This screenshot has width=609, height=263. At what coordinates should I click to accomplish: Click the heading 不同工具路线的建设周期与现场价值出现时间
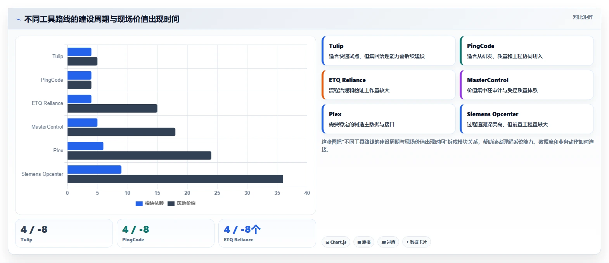102,19
